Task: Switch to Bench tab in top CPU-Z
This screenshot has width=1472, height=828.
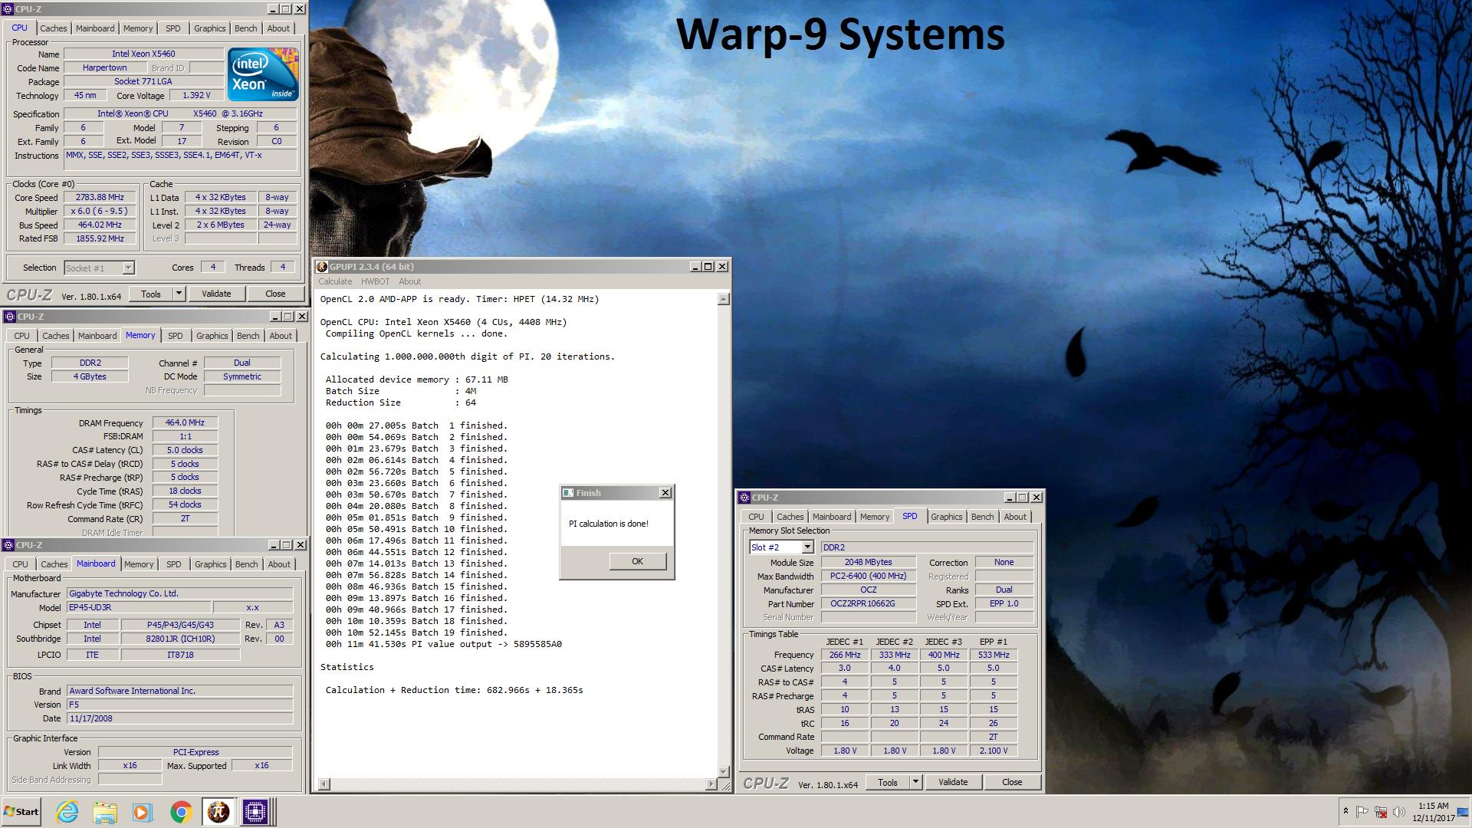Action: tap(246, 28)
